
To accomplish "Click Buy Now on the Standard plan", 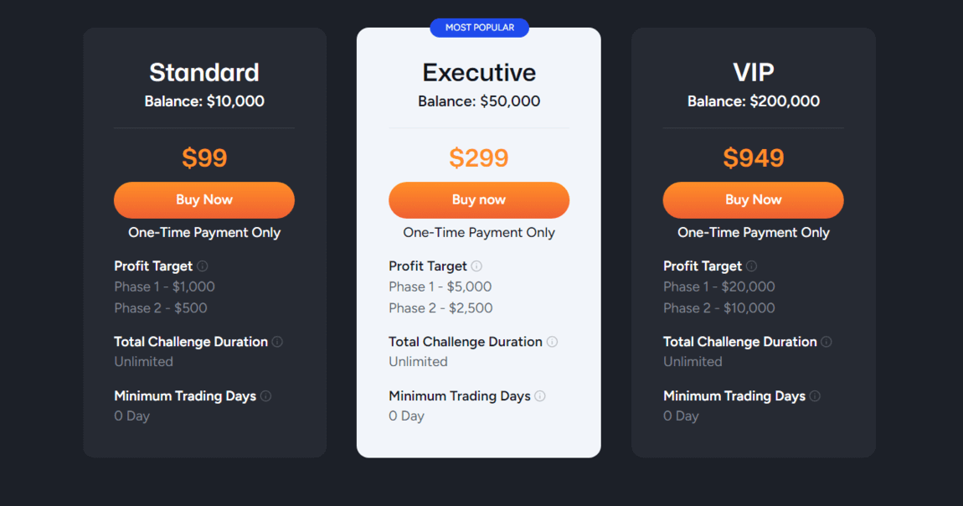I will (x=204, y=200).
